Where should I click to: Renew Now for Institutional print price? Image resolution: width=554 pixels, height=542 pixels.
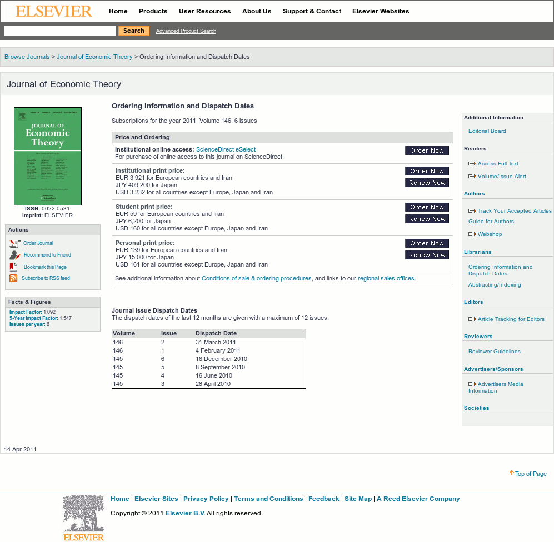[427, 183]
